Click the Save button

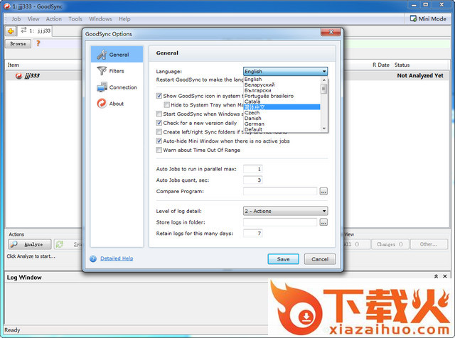pyautogui.click(x=283, y=259)
